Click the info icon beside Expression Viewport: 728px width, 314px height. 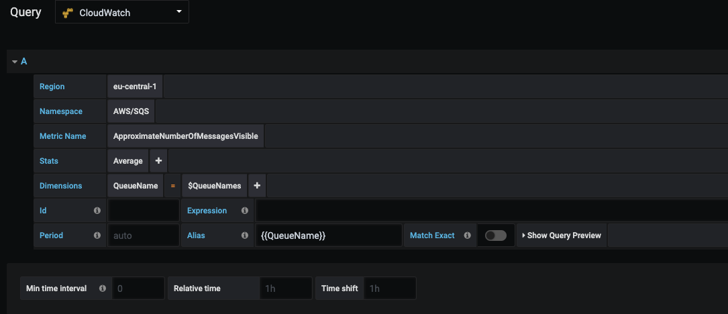coord(245,211)
